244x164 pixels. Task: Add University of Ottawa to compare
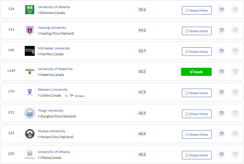221,155
